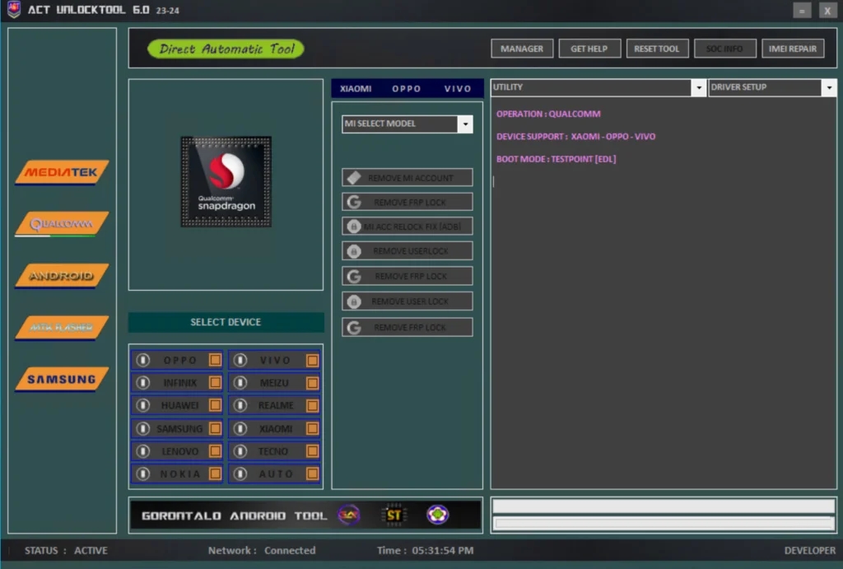Click the IMEI REPAIR button
The width and height of the screenshot is (843, 569).
pyautogui.click(x=793, y=49)
